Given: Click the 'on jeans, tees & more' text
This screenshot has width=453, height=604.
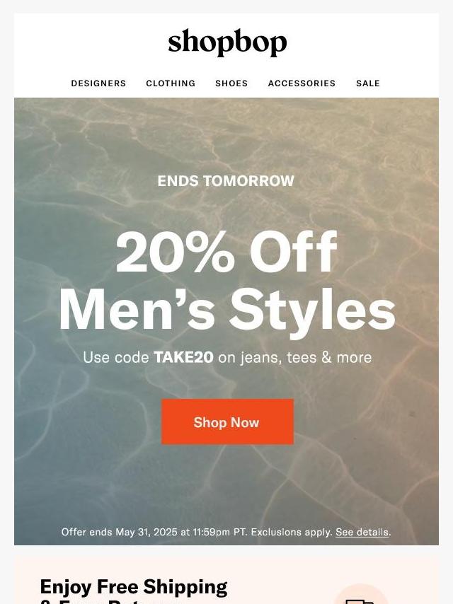Looking at the screenshot, I should (295, 357).
